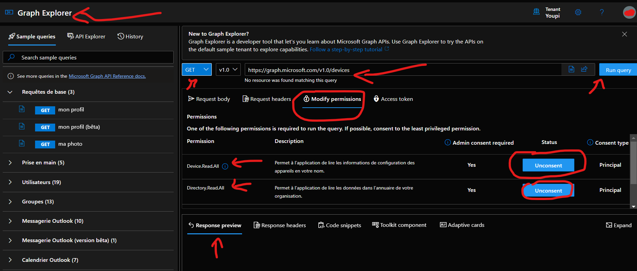The image size is (637, 271).
Task: Open the profile avatar menu
Action: click(629, 12)
